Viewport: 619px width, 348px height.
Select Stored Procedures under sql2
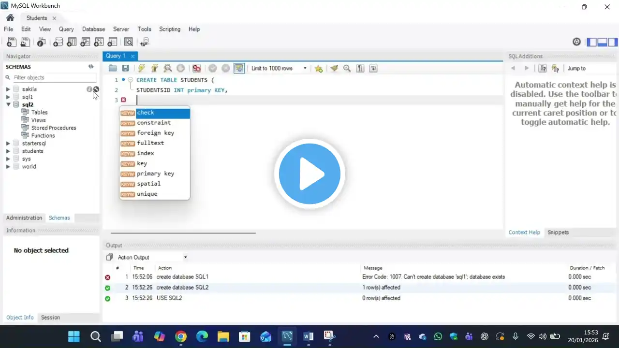(54, 128)
